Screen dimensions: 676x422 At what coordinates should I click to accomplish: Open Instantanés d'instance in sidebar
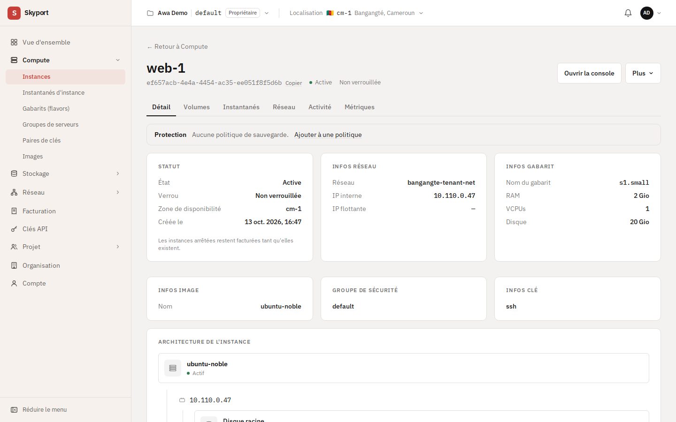point(65,93)
